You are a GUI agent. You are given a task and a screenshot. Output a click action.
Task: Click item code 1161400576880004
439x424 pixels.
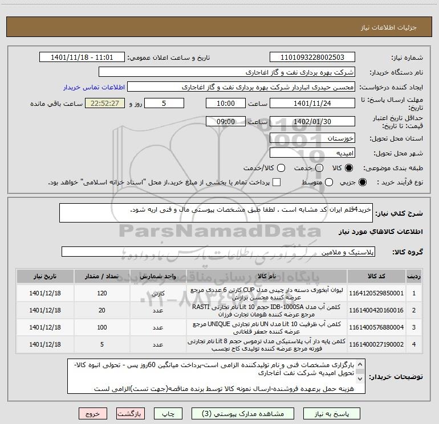coord(376,327)
